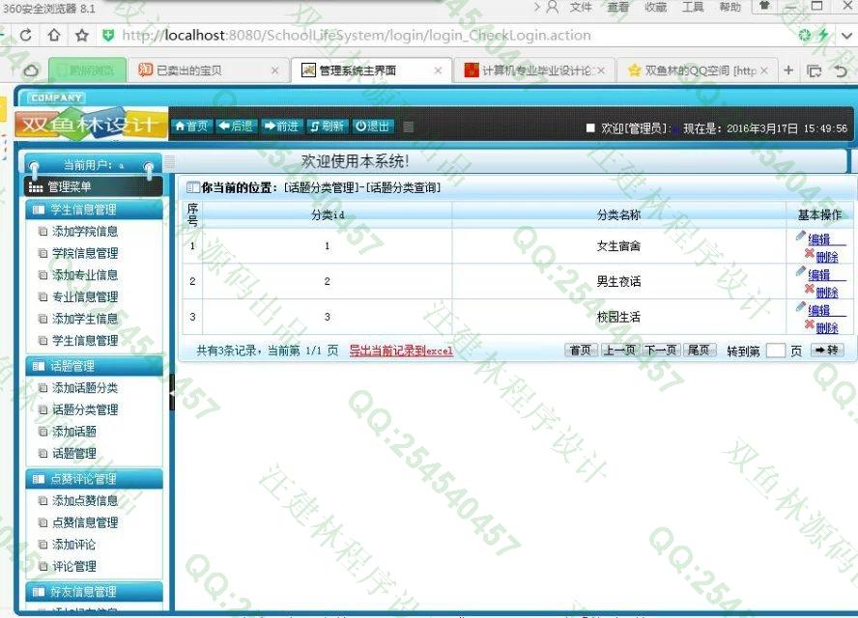
Task: Edit the 女生宿舍 category
Action: tap(819, 239)
